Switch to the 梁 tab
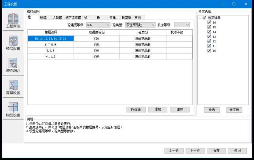 [x=86, y=17]
